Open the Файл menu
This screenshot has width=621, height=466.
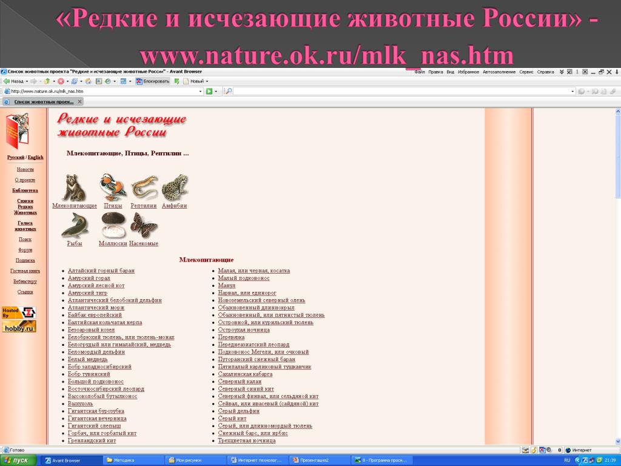pyautogui.click(x=420, y=72)
